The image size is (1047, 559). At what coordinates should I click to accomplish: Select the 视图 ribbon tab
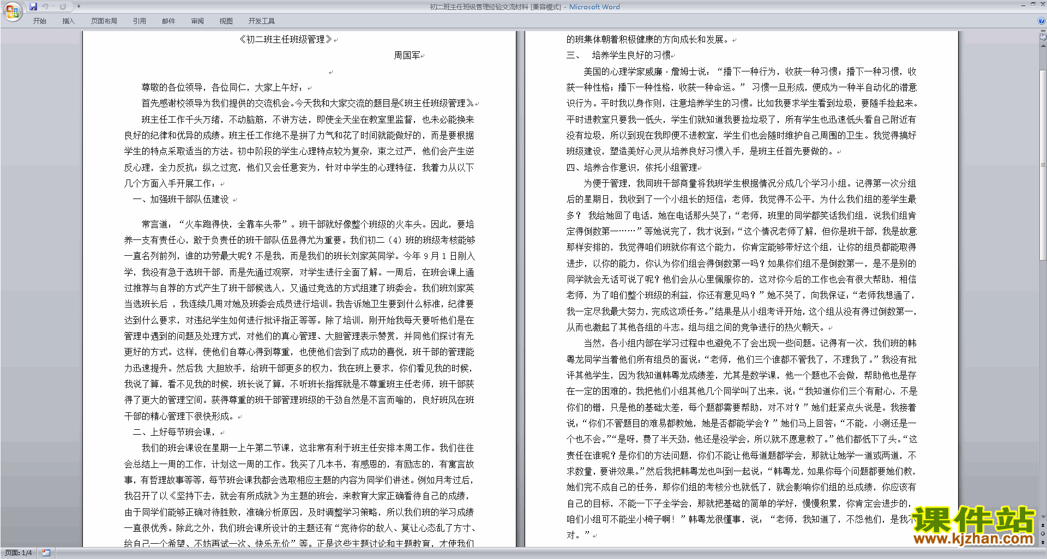click(x=226, y=21)
